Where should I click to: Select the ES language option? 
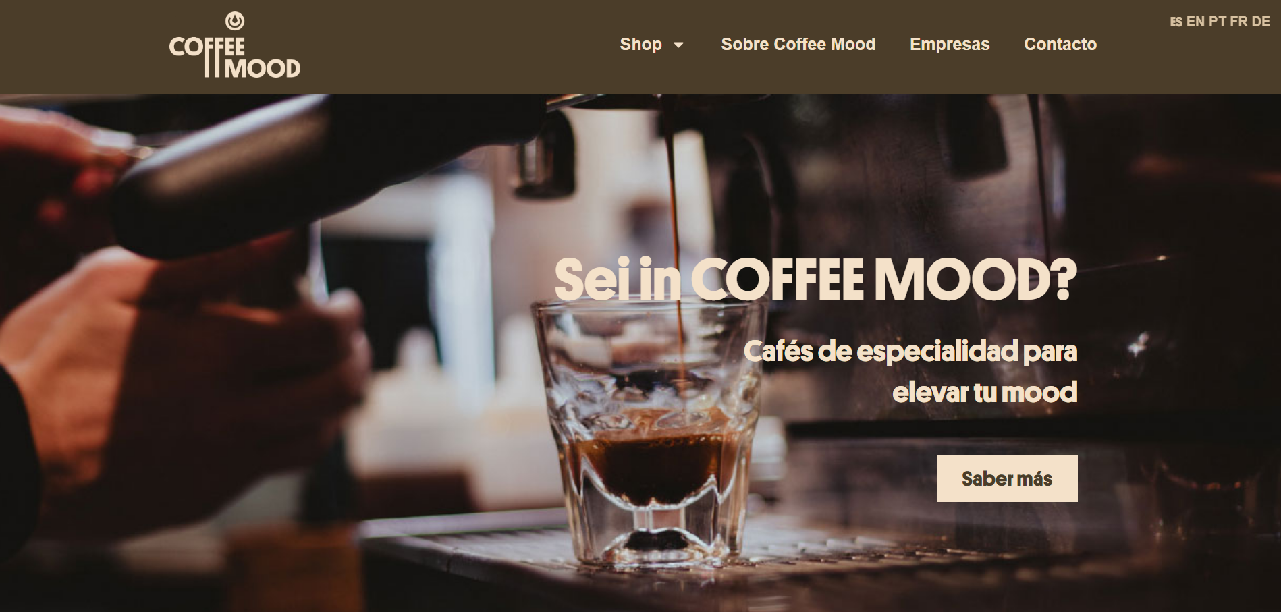pyautogui.click(x=1176, y=22)
